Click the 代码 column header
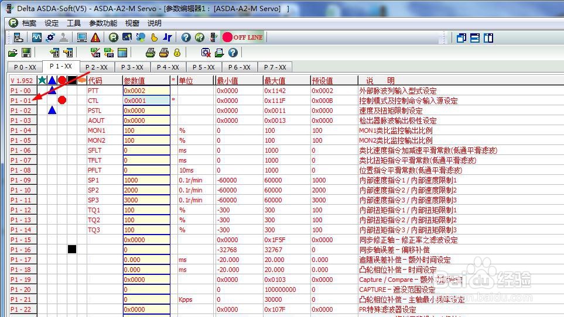Screen dimensions: 564x317 [105, 80]
